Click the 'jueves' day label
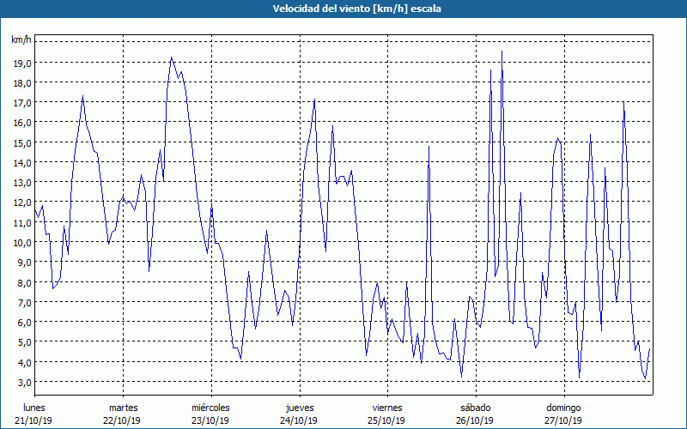 pyautogui.click(x=300, y=408)
